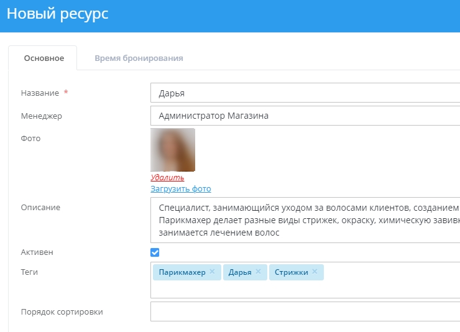Click into the Описание text area
Image resolution: width=460 pixels, height=332 pixels.
tap(305, 220)
